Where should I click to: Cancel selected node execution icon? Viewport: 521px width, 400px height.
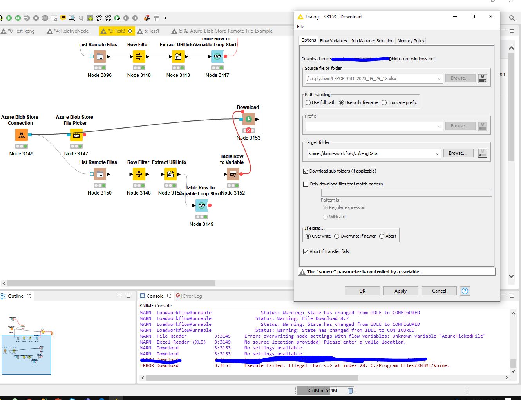point(36,18)
